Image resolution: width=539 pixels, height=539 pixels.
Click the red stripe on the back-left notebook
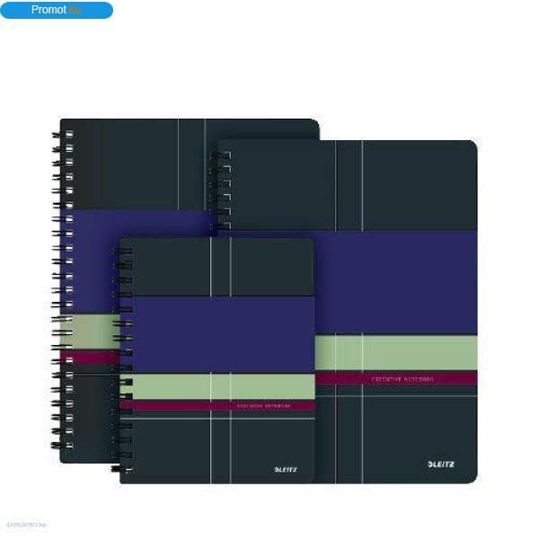coord(90,358)
